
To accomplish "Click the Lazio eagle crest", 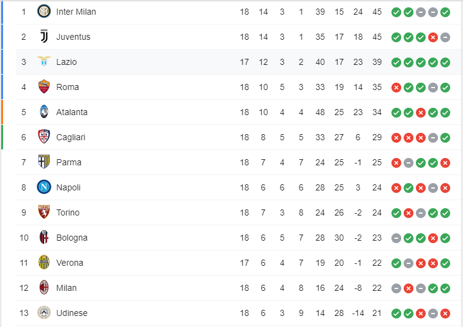I will click(43, 62).
